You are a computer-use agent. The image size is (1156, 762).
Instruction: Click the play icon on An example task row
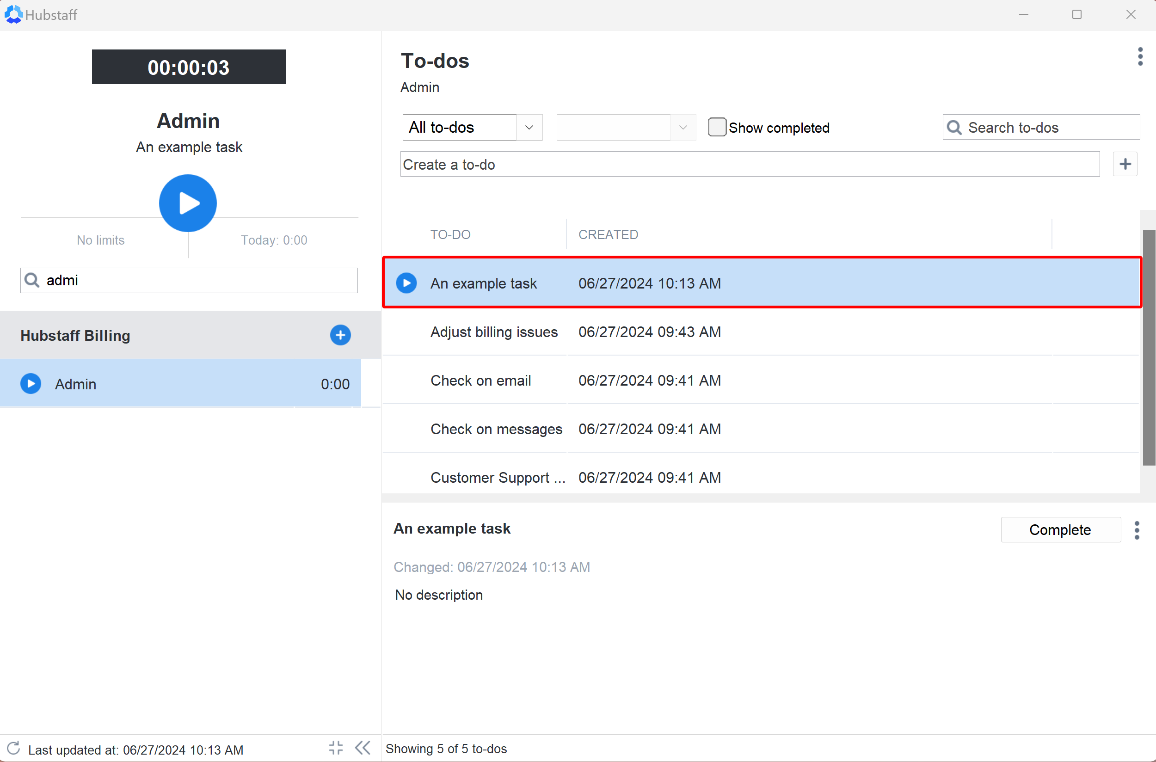[406, 283]
